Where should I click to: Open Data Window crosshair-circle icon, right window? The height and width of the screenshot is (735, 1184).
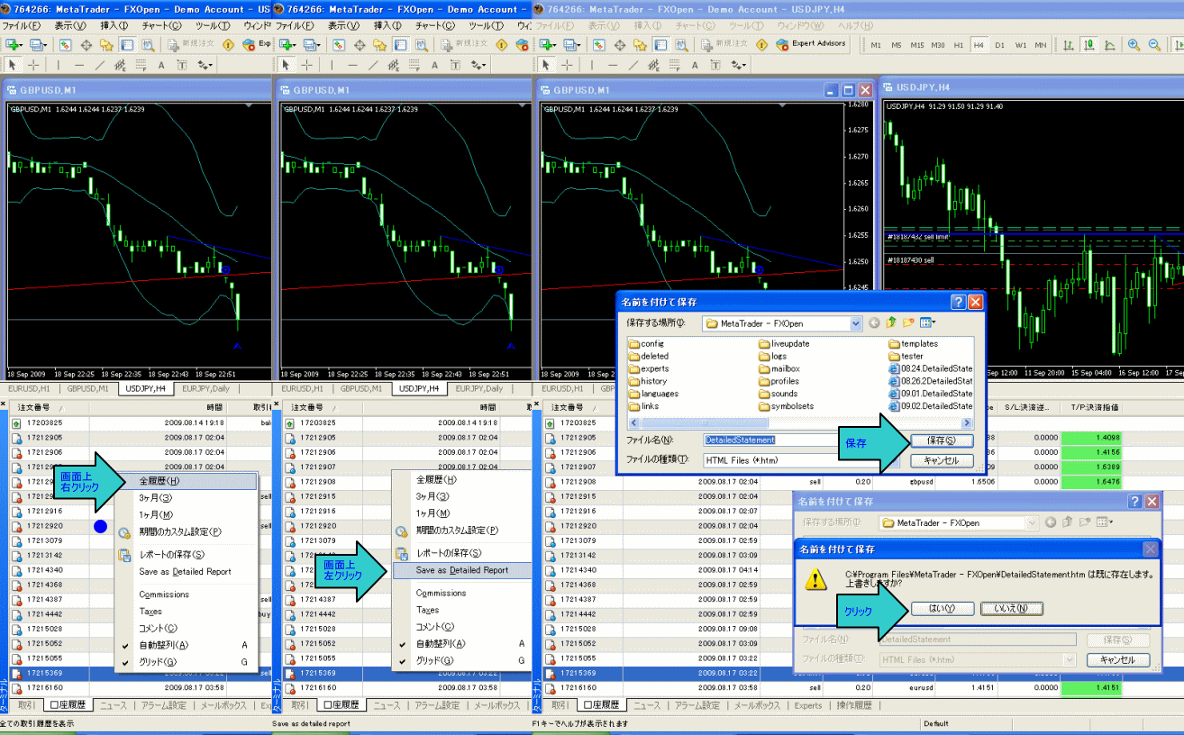pyautogui.click(x=619, y=44)
